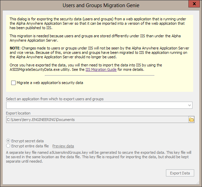Browse for export folder with folder icon
The height and width of the screenshot is (187, 202).
[191, 120]
